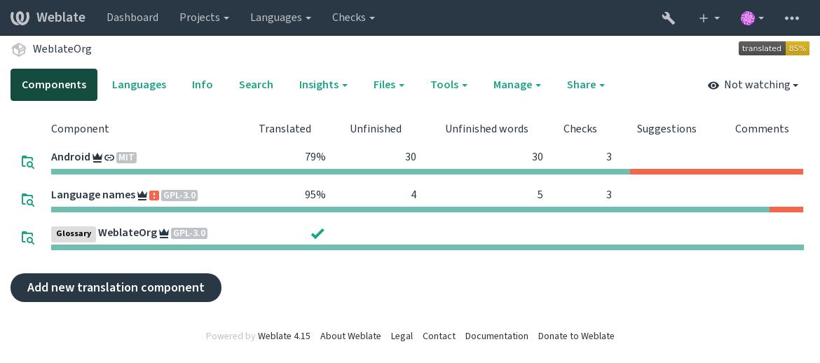The image size is (820, 363).
Task: Switch to the Info tab
Action: pyautogui.click(x=202, y=85)
